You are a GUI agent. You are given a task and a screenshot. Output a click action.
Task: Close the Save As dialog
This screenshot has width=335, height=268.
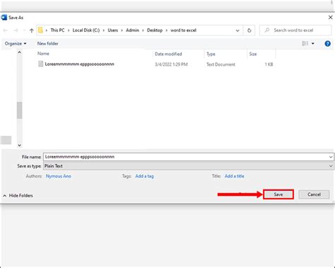[x=330, y=18]
